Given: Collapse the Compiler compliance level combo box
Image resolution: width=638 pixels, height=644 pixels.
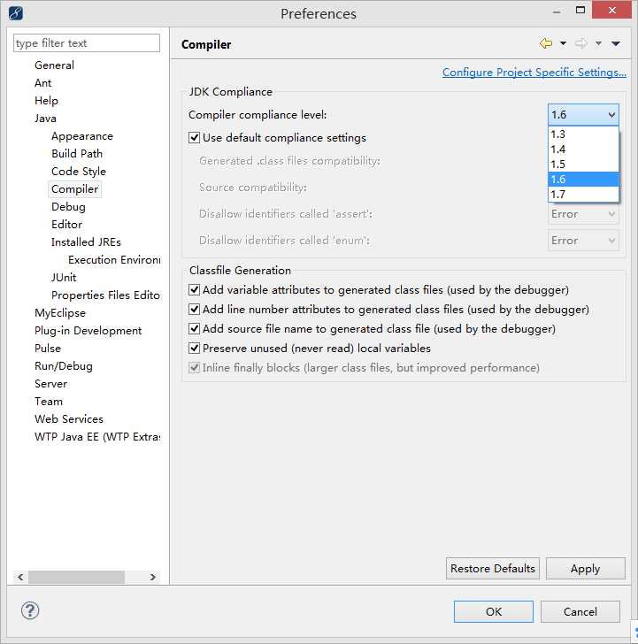Looking at the screenshot, I should pyautogui.click(x=583, y=115).
